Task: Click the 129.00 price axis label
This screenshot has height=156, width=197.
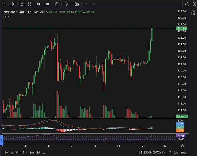Action: (182, 11)
